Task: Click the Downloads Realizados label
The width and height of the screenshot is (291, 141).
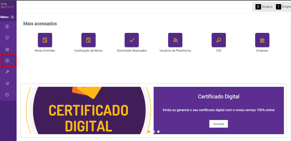Action: tap(132, 51)
